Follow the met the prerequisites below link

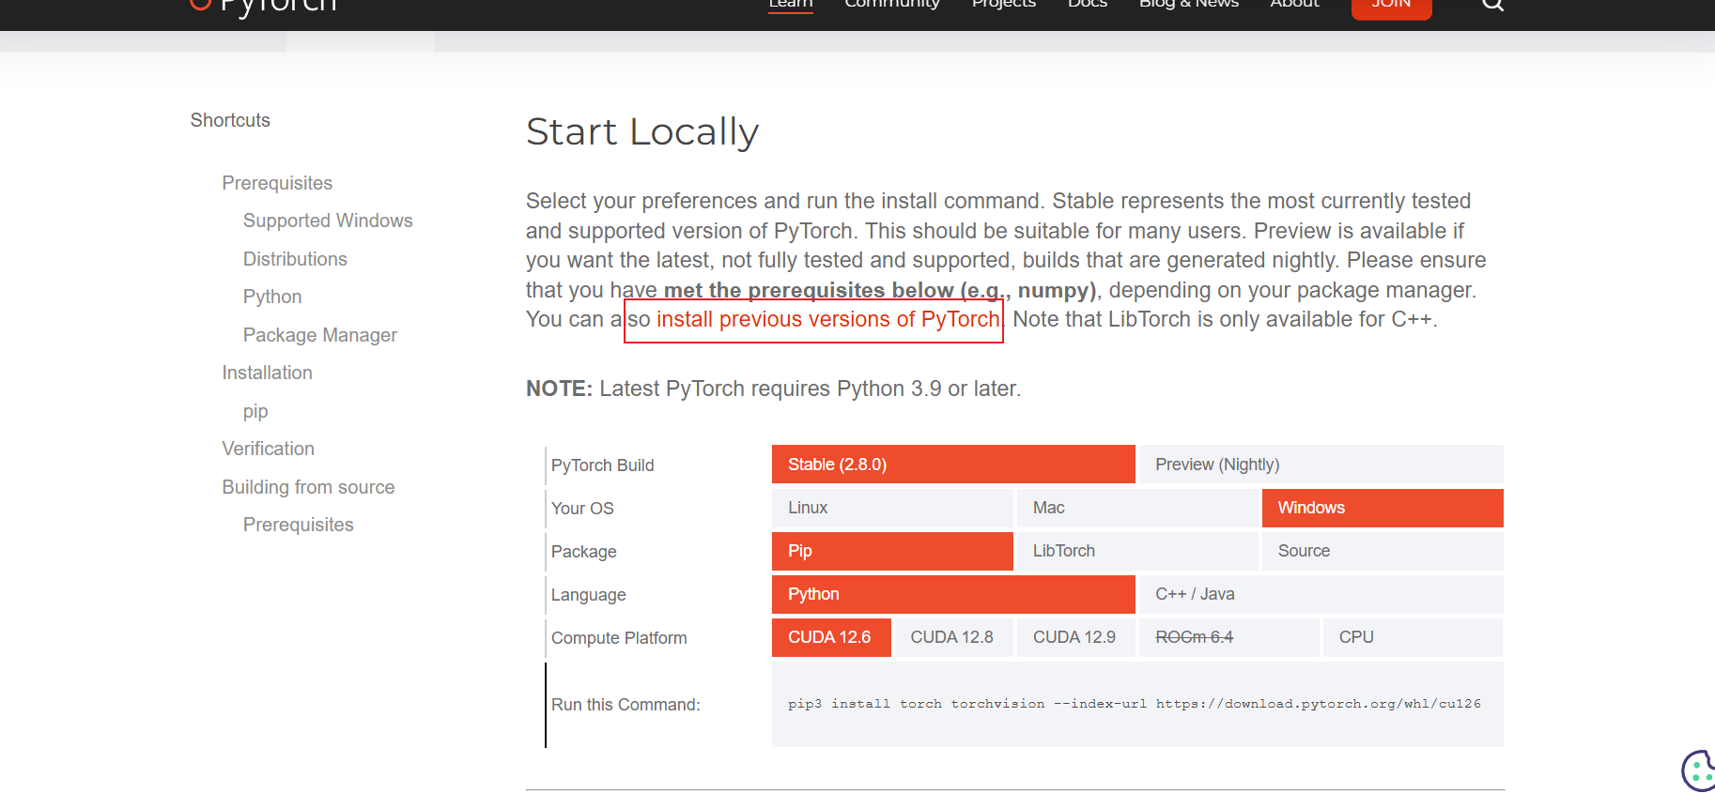tap(880, 290)
